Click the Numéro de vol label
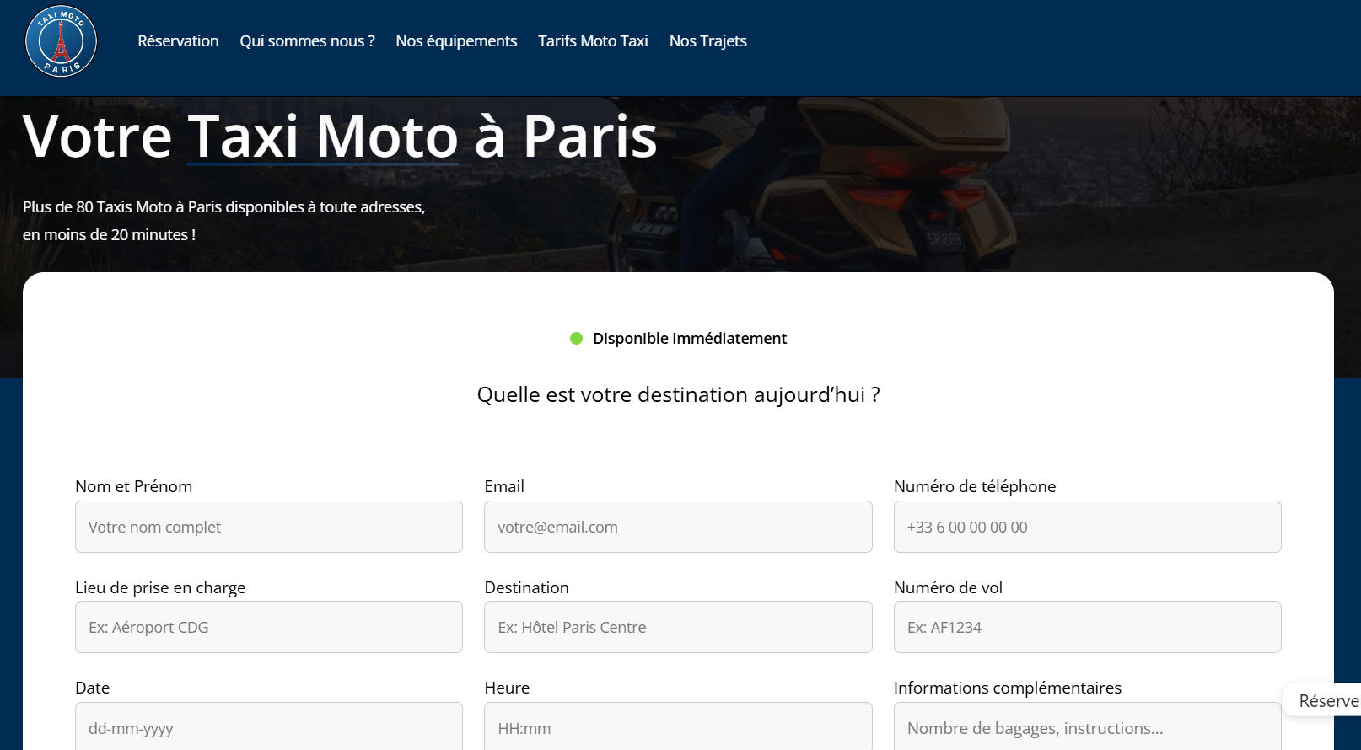This screenshot has width=1361, height=750. [948, 587]
